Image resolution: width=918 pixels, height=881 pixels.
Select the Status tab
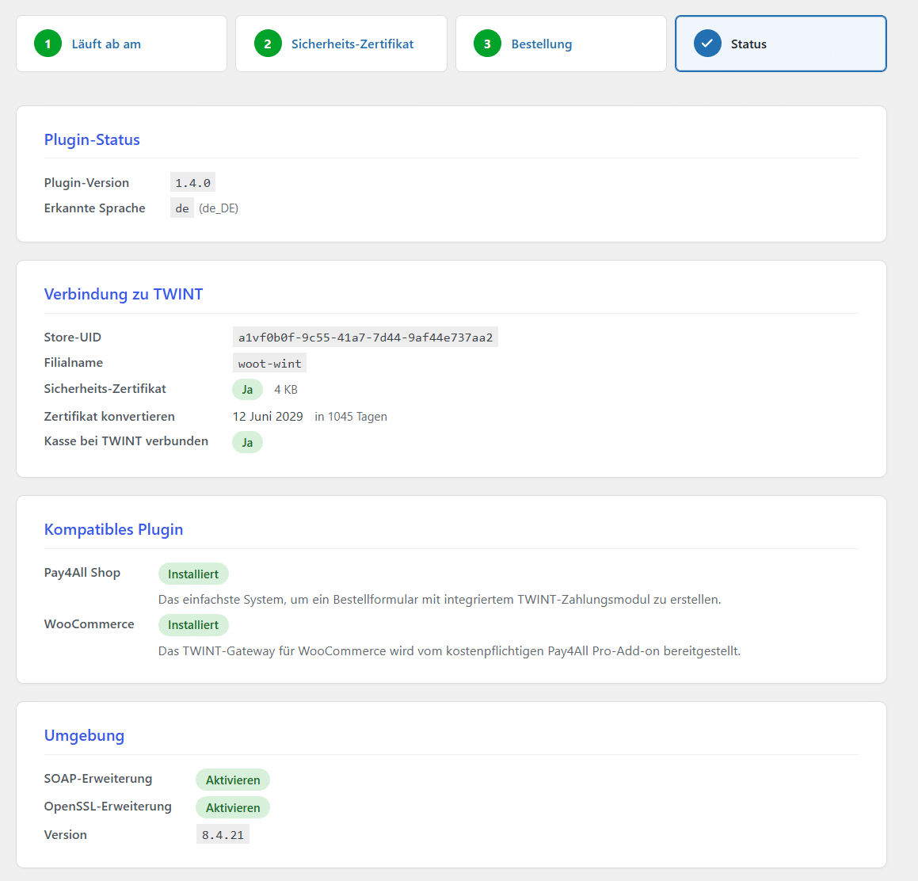pyautogui.click(x=780, y=44)
